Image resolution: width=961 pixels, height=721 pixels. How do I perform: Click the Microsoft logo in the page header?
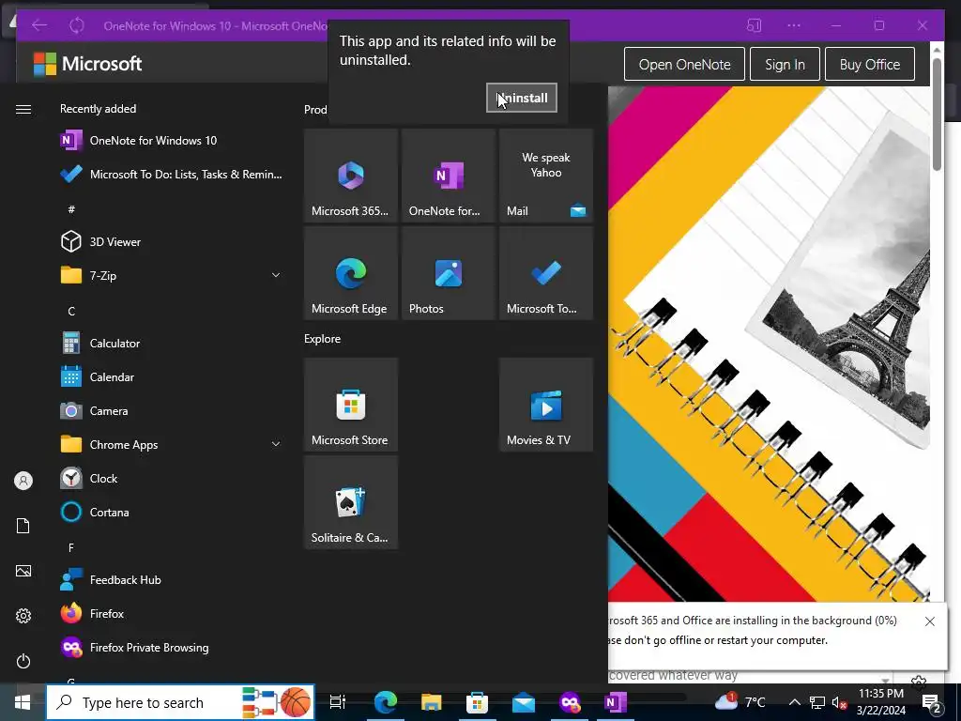pyautogui.click(x=87, y=64)
